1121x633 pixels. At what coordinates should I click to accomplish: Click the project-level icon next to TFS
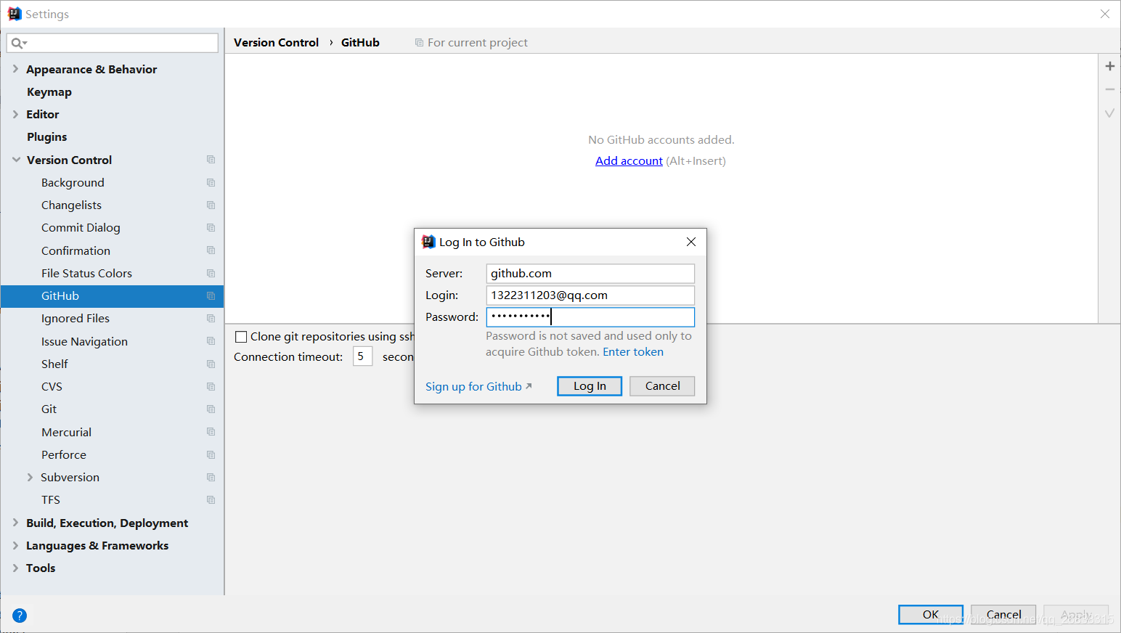click(211, 499)
